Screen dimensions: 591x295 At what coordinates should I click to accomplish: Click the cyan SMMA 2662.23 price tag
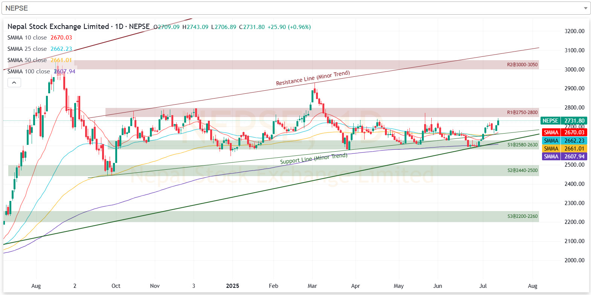(565, 140)
